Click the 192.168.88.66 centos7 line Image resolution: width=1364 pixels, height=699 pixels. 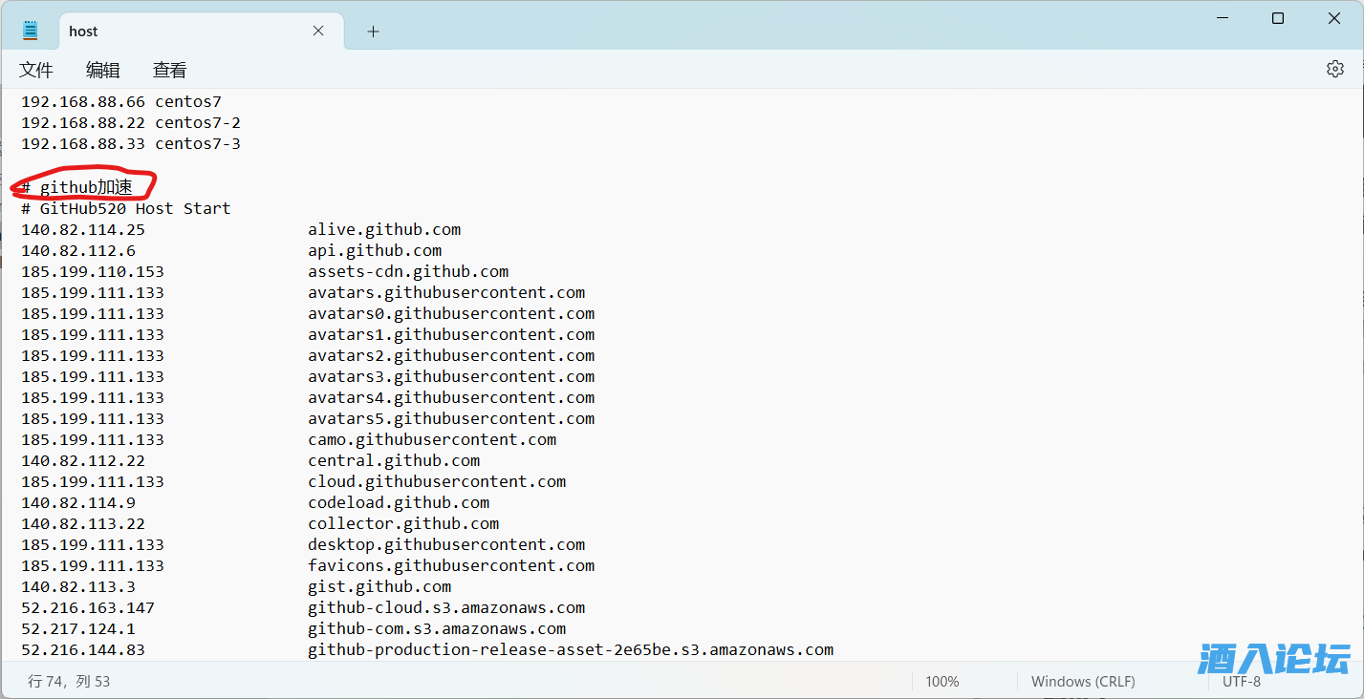coord(121,101)
